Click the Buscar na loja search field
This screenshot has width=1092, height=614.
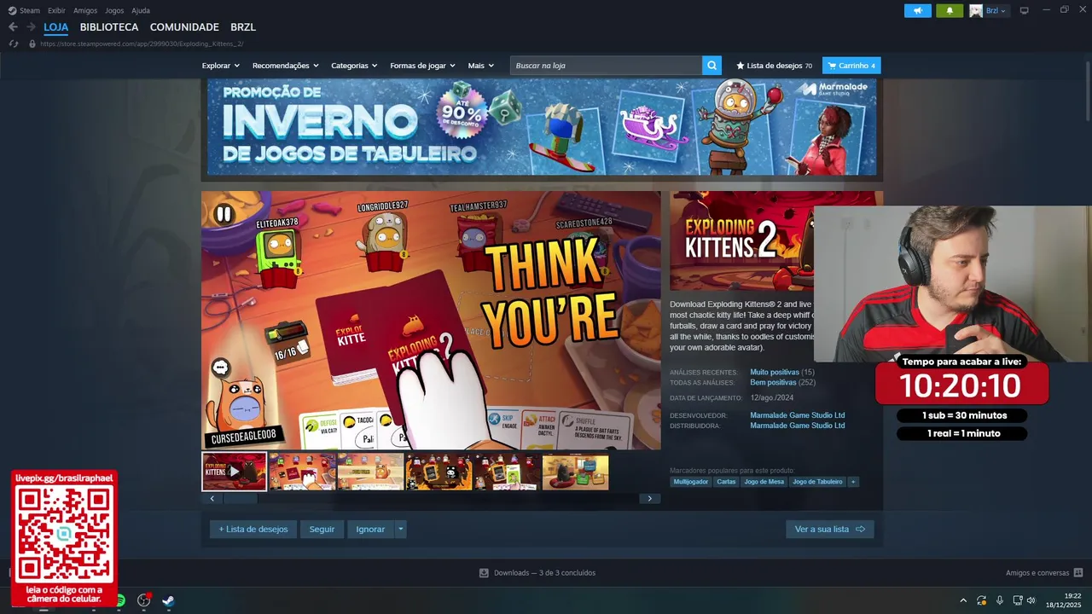(x=606, y=66)
